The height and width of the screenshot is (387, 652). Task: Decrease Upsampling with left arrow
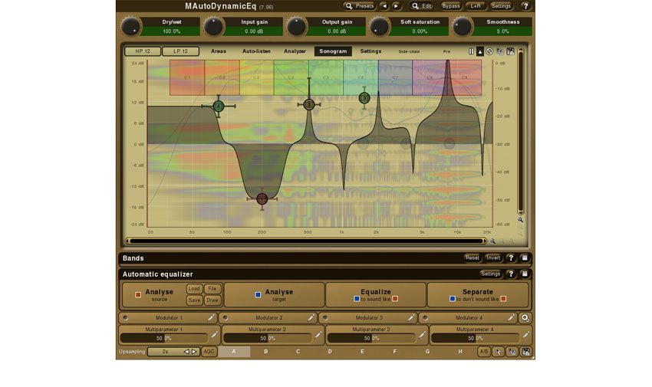point(186,352)
